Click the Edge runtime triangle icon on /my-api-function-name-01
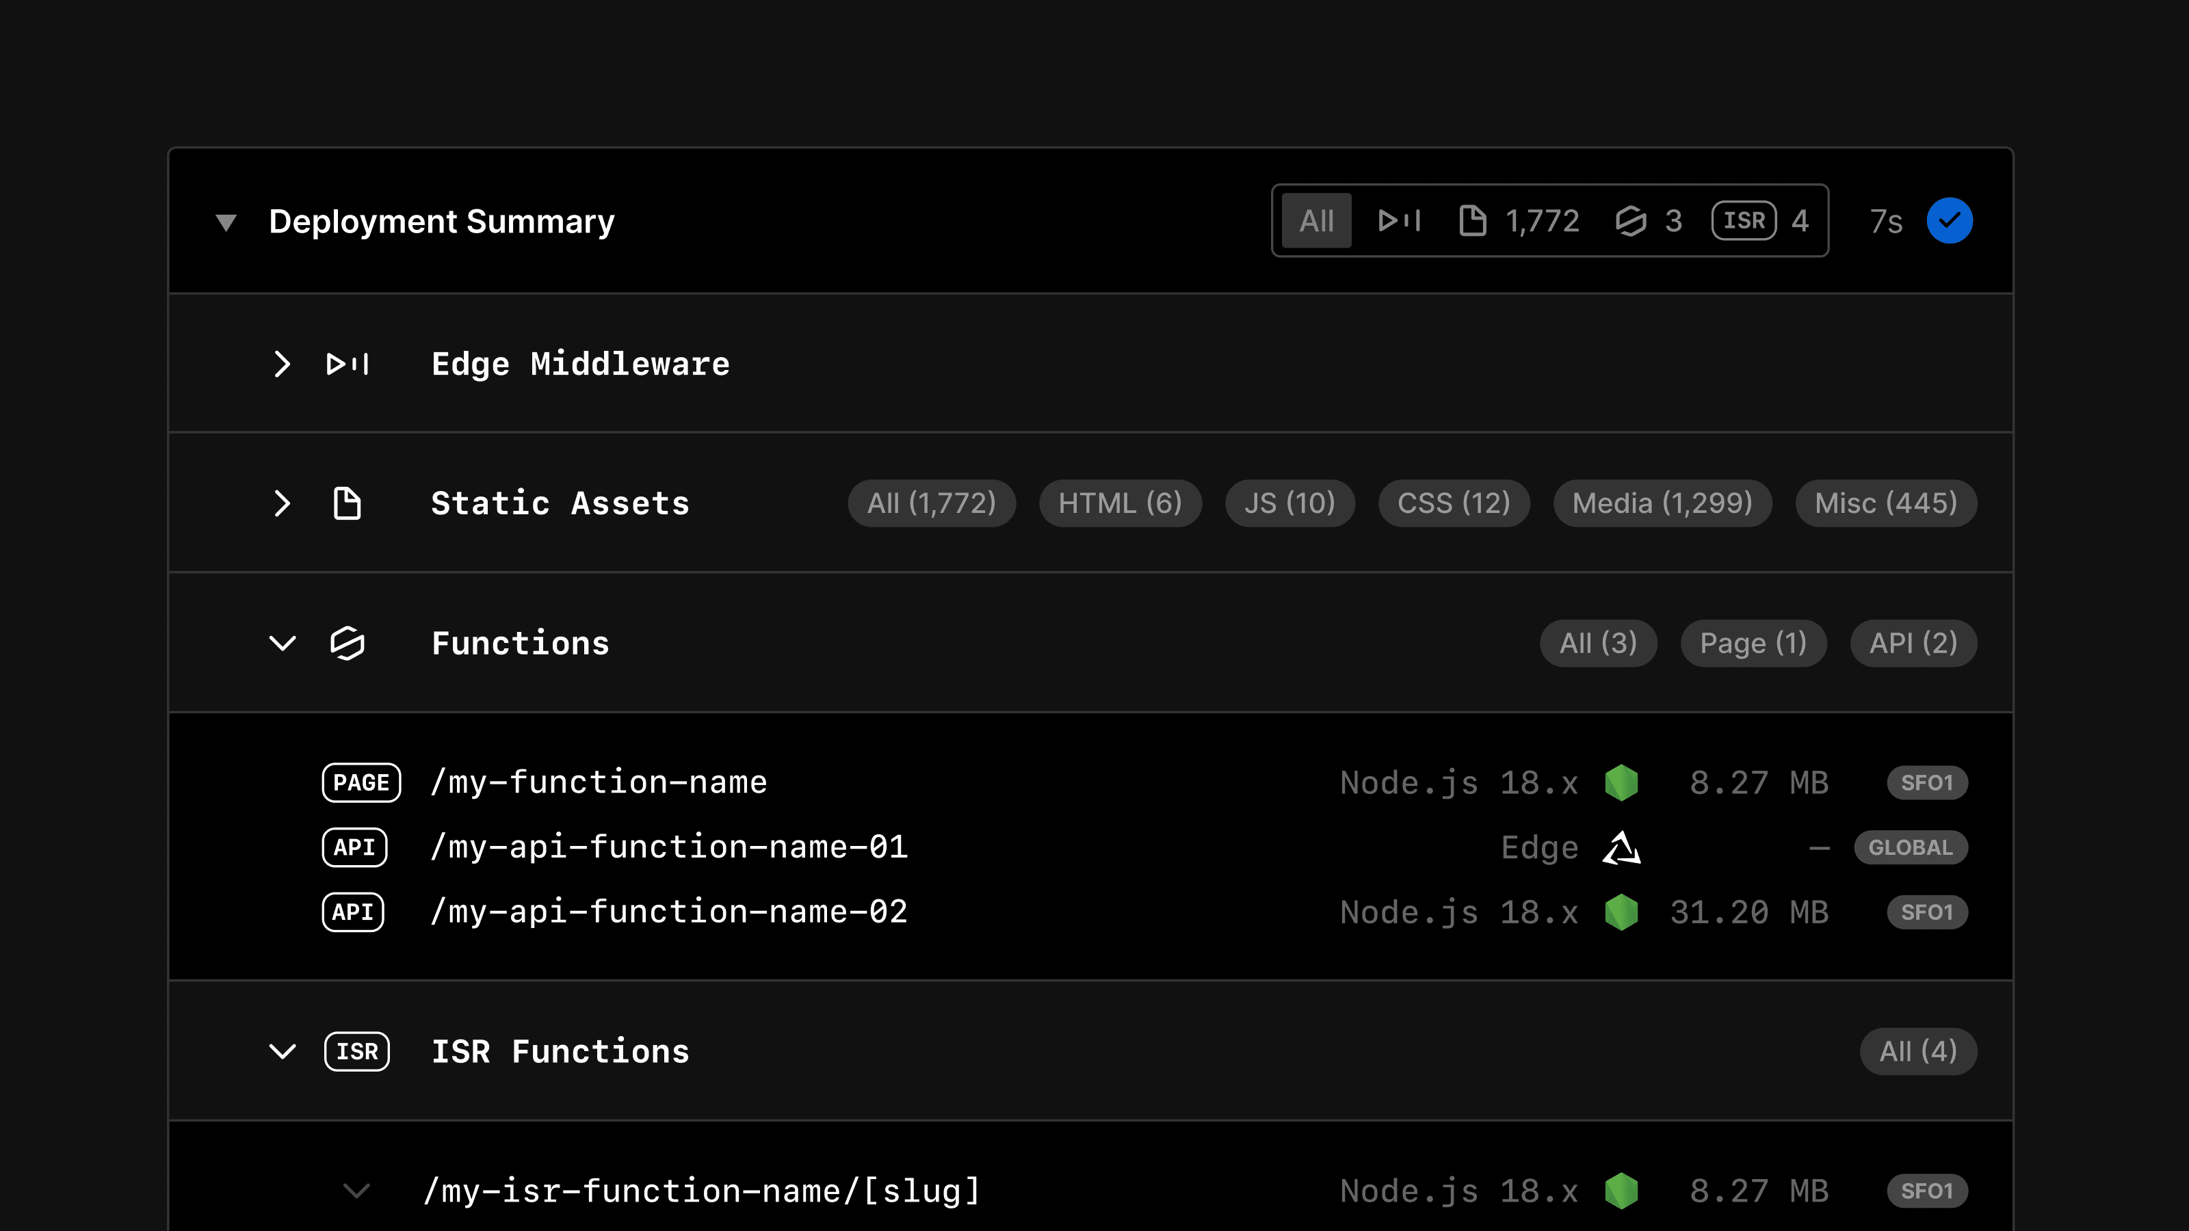This screenshot has height=1231, width=2189. point(1622,847)
